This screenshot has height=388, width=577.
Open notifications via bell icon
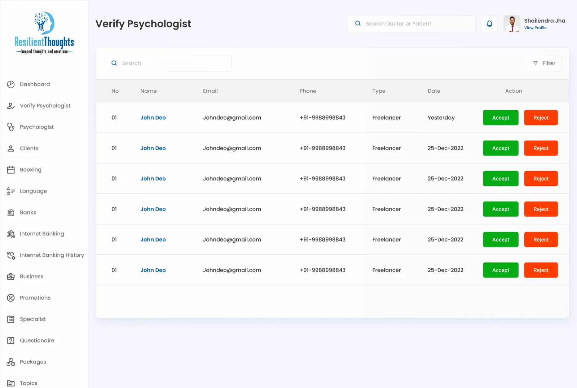pyautogui.click(x=489, y=24)
